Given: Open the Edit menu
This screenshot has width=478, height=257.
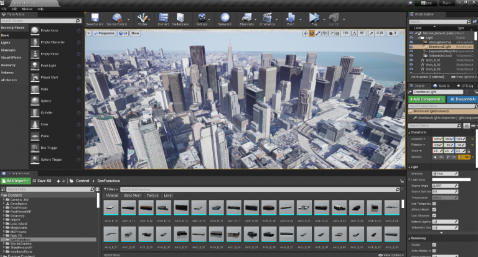Looking at the screenshot, I should [14, 9].
